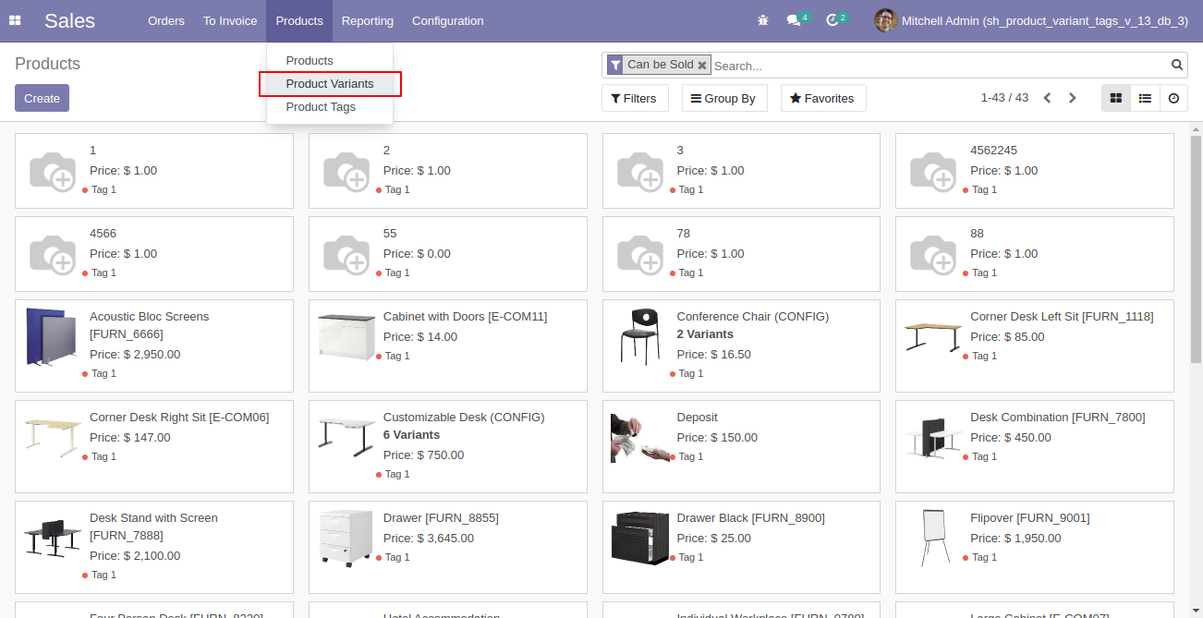The image size is (1203, 618).
Task: Open Mitchell Admin user menu
Action: coord(1031,20)
